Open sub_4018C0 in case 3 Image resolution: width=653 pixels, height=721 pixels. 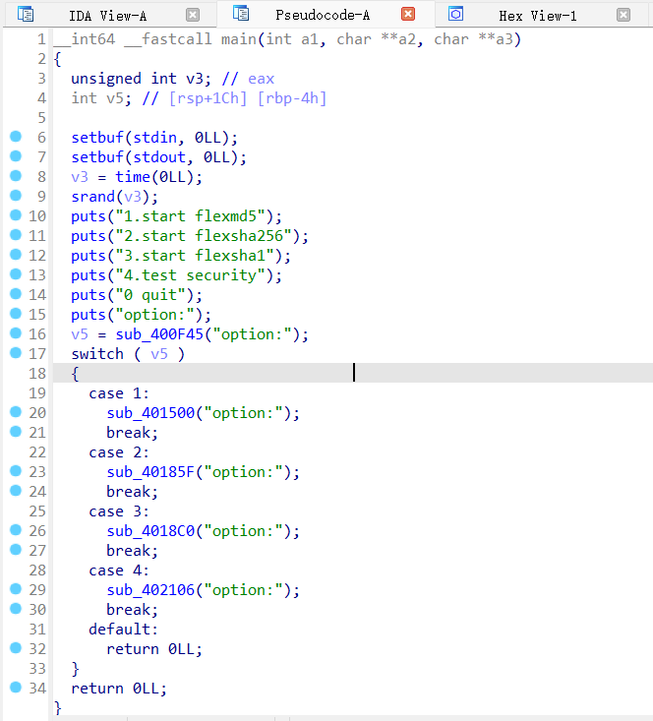[149, 531]
